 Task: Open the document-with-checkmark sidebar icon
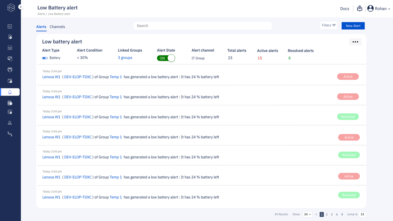pos(10,103)
